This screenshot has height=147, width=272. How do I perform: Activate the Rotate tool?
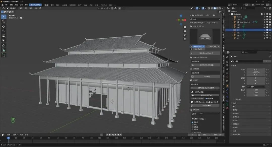4,31
